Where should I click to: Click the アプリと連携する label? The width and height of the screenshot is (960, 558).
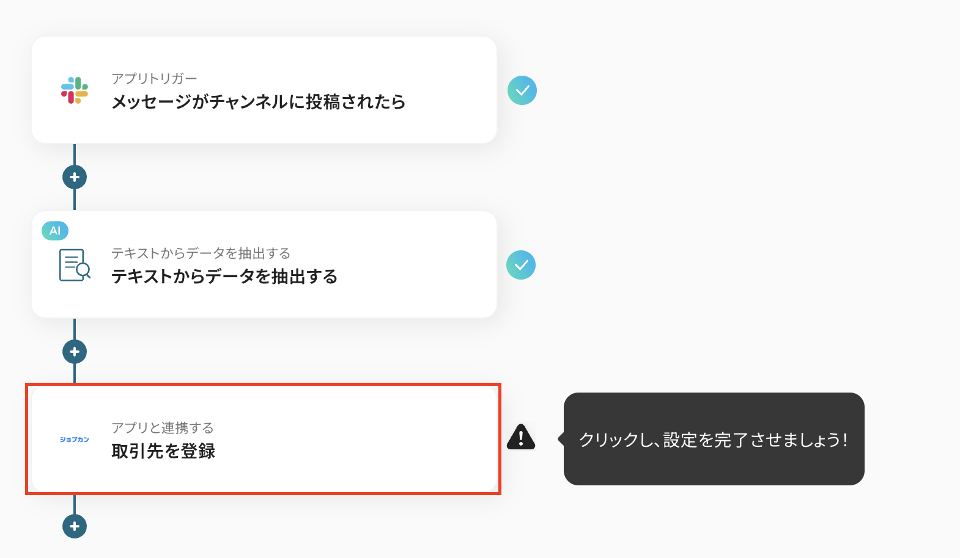[x=163, y=428]
